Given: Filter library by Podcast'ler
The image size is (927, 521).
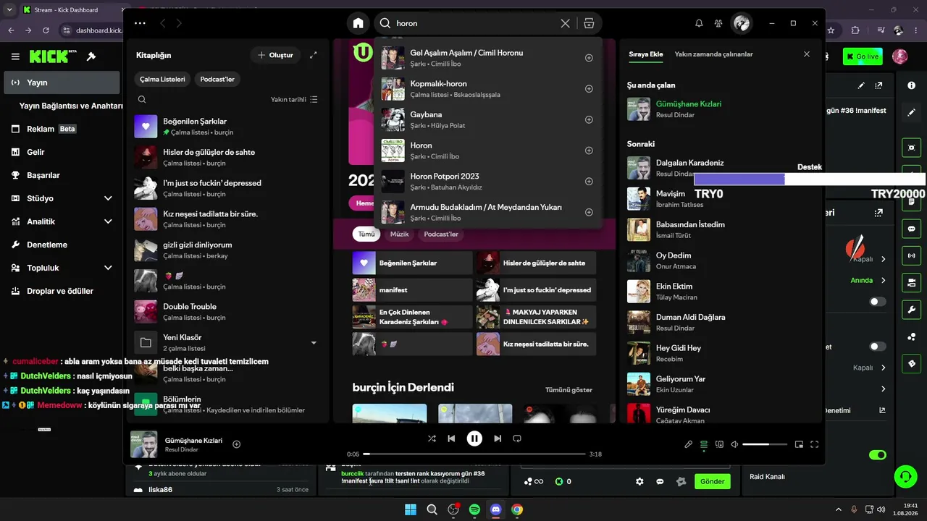Looking at the screenshot, I should pyautogui.click(x=217, y=79).
